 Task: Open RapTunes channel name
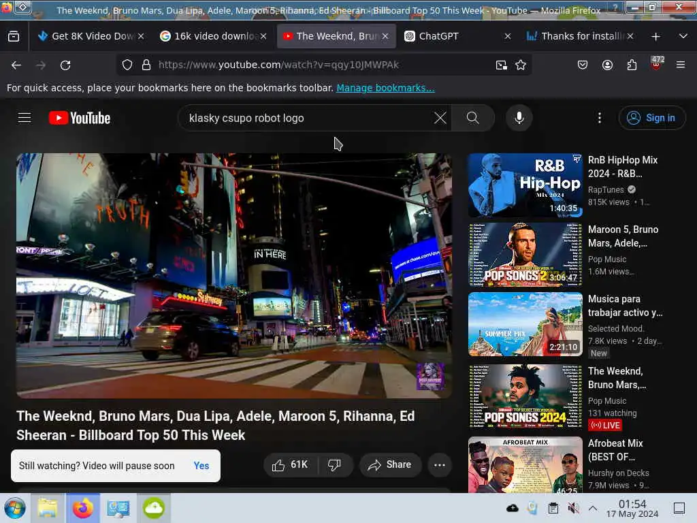point(606,190)
